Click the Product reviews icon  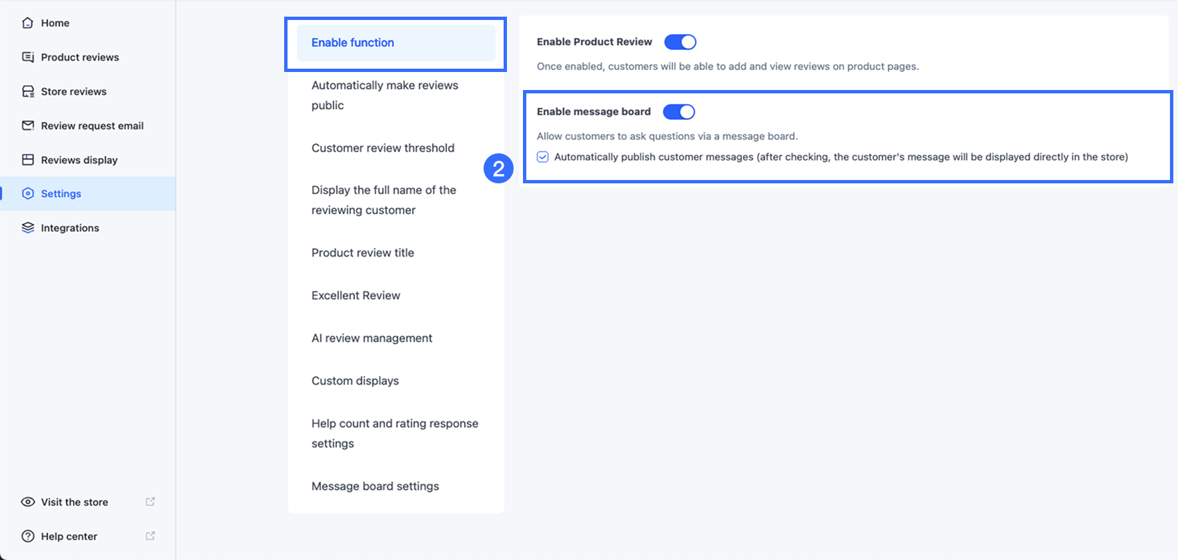(x=27, y=57)
